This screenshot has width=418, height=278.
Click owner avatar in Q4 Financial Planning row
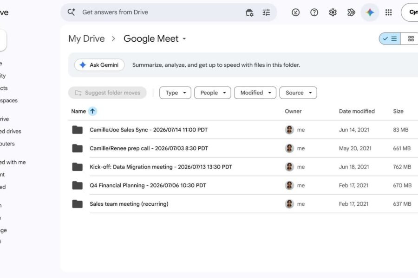289,185
